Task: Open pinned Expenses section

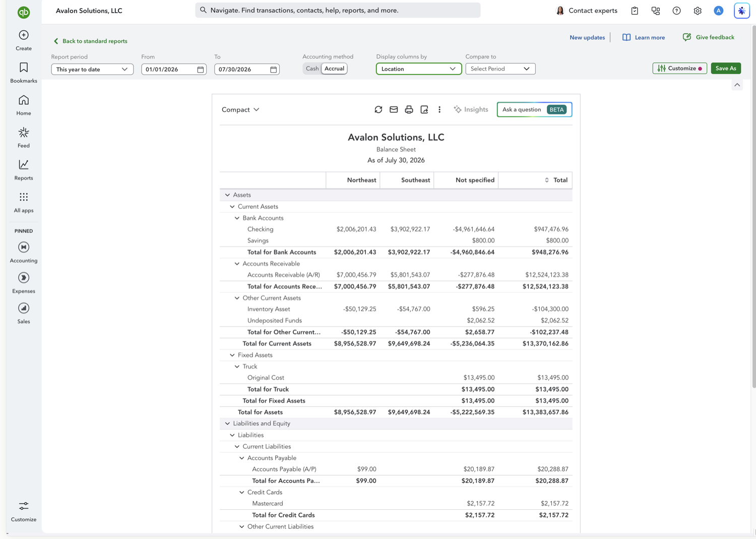Action: [24, 283]
